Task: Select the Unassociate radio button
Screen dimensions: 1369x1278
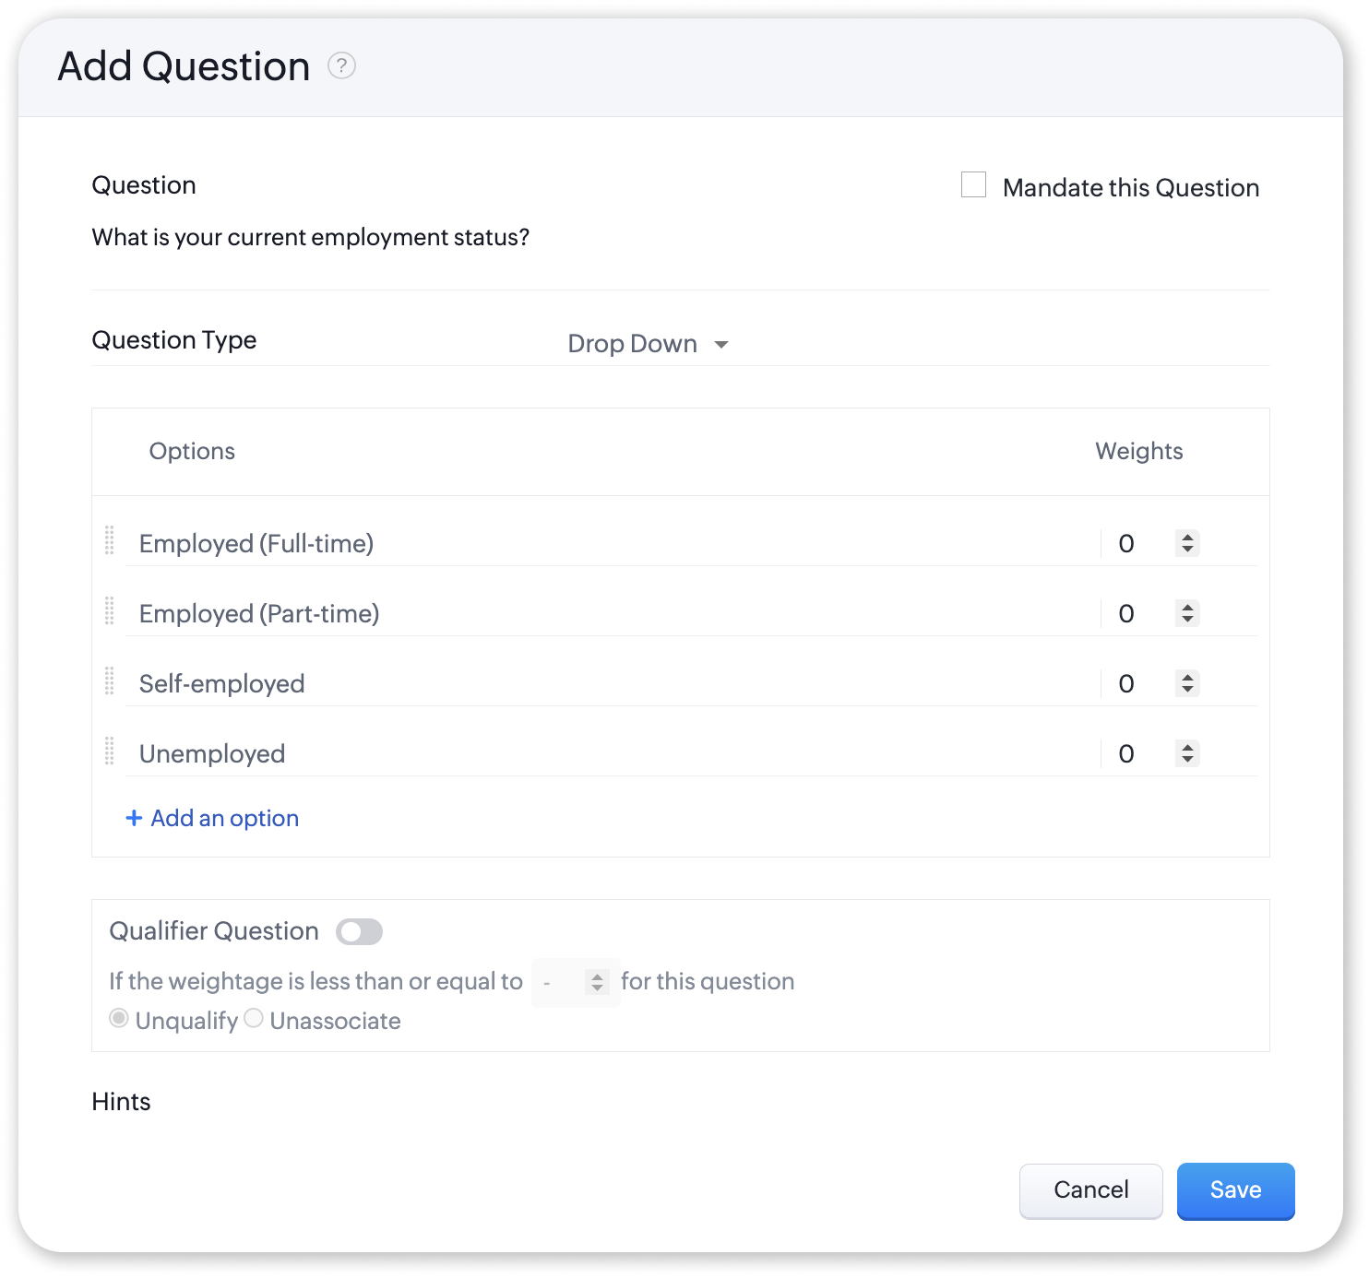Action: [254, 1019]
